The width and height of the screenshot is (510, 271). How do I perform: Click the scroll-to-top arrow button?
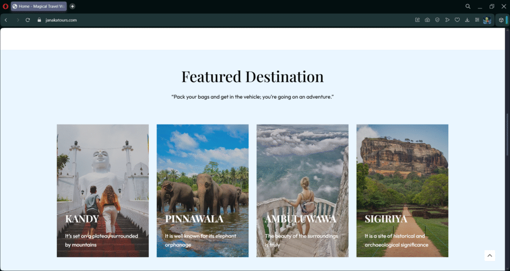pyautogui.click(x=490, y=256)
